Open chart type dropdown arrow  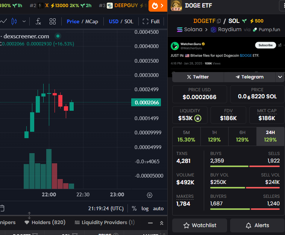click(24, 21)
